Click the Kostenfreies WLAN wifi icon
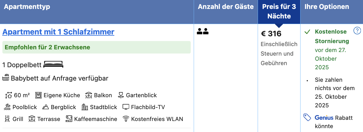Image resolution: width=363 pixels, height=132 pixels. tap(126, 119)
